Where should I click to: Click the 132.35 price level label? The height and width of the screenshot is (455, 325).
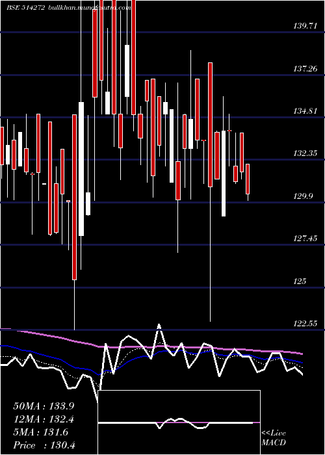point(305,153)
